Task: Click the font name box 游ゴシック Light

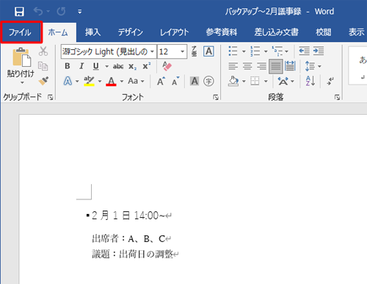Action: coord(105,52)
